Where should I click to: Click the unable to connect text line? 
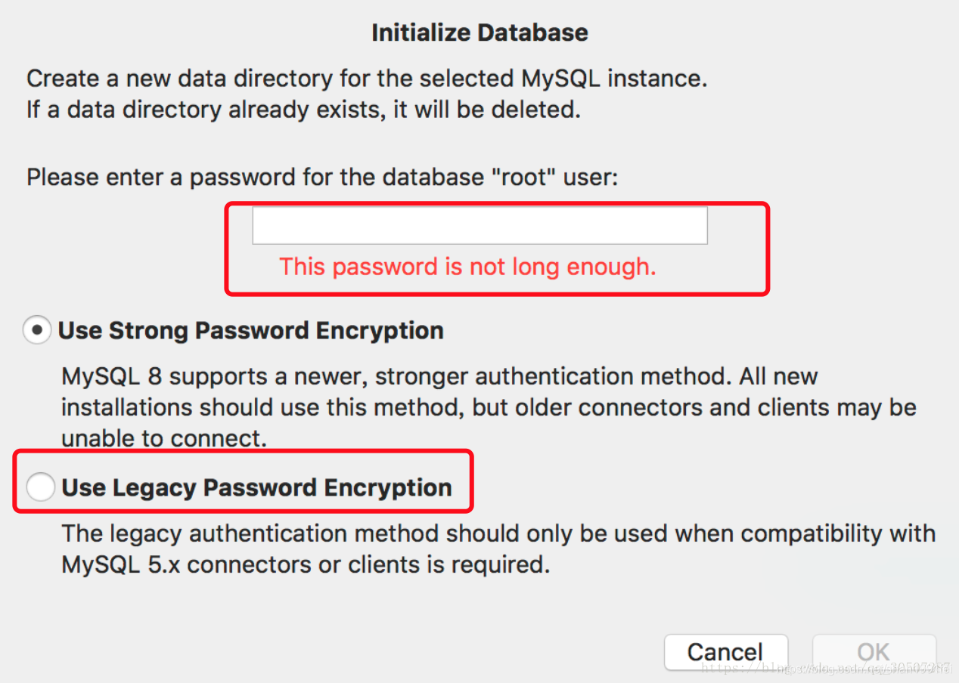pyautogui.click(x=164, y=438)
